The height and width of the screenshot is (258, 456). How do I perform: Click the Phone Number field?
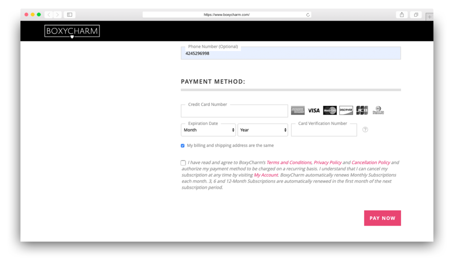tap(291, 53)
